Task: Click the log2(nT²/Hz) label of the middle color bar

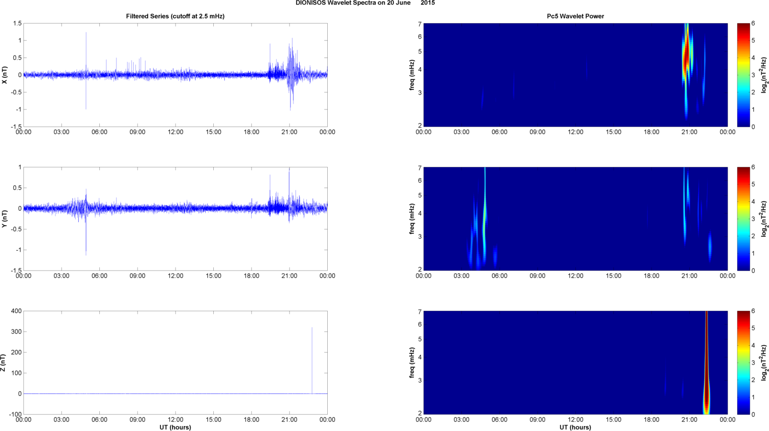Action: pyautogui.click(x=764, y=219)
